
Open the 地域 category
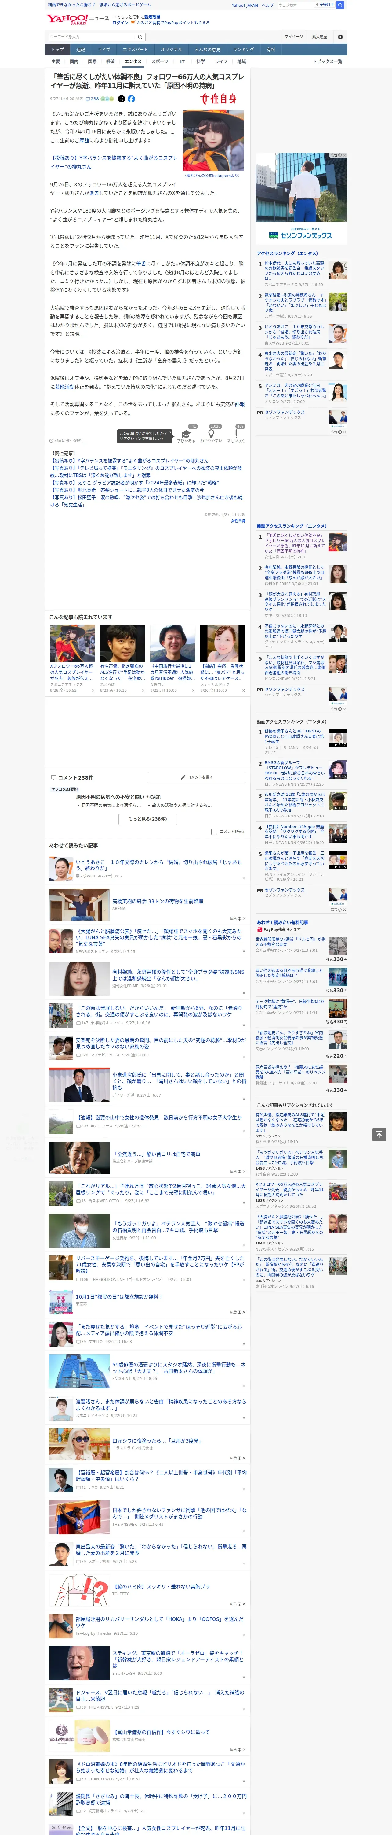[241, 61]
